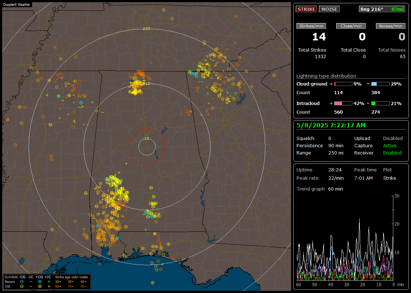Click the Total Strikes count 1332

[320, 57]
